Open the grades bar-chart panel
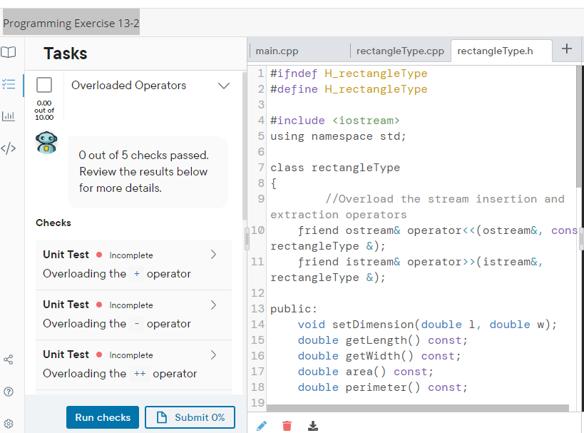Screen dimensions: 584x433 [9, 116]
